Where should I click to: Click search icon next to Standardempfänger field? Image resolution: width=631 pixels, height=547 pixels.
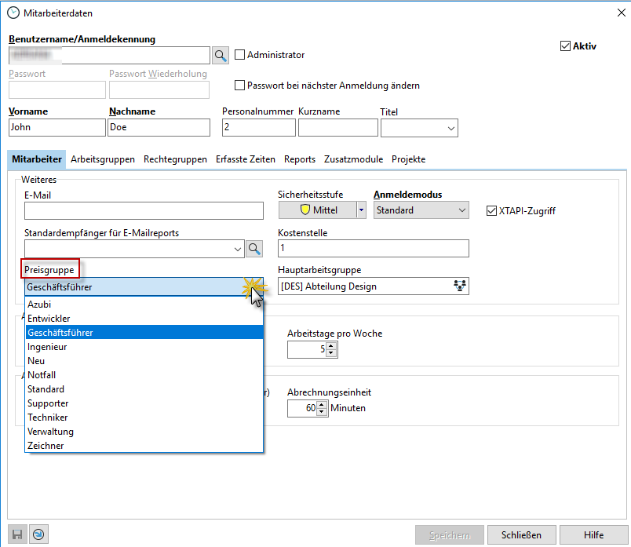tap(255, 249)
